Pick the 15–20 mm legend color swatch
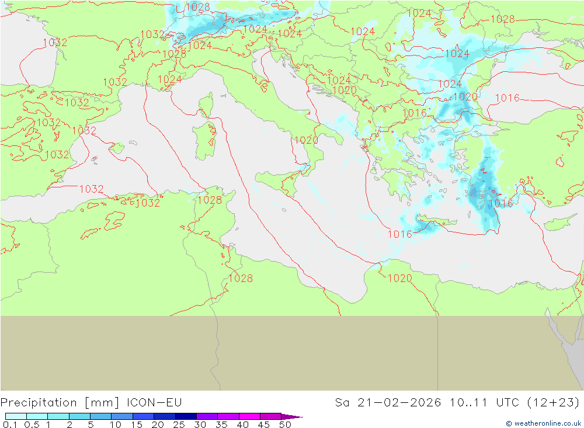584x428 pixels. [143, 416]
